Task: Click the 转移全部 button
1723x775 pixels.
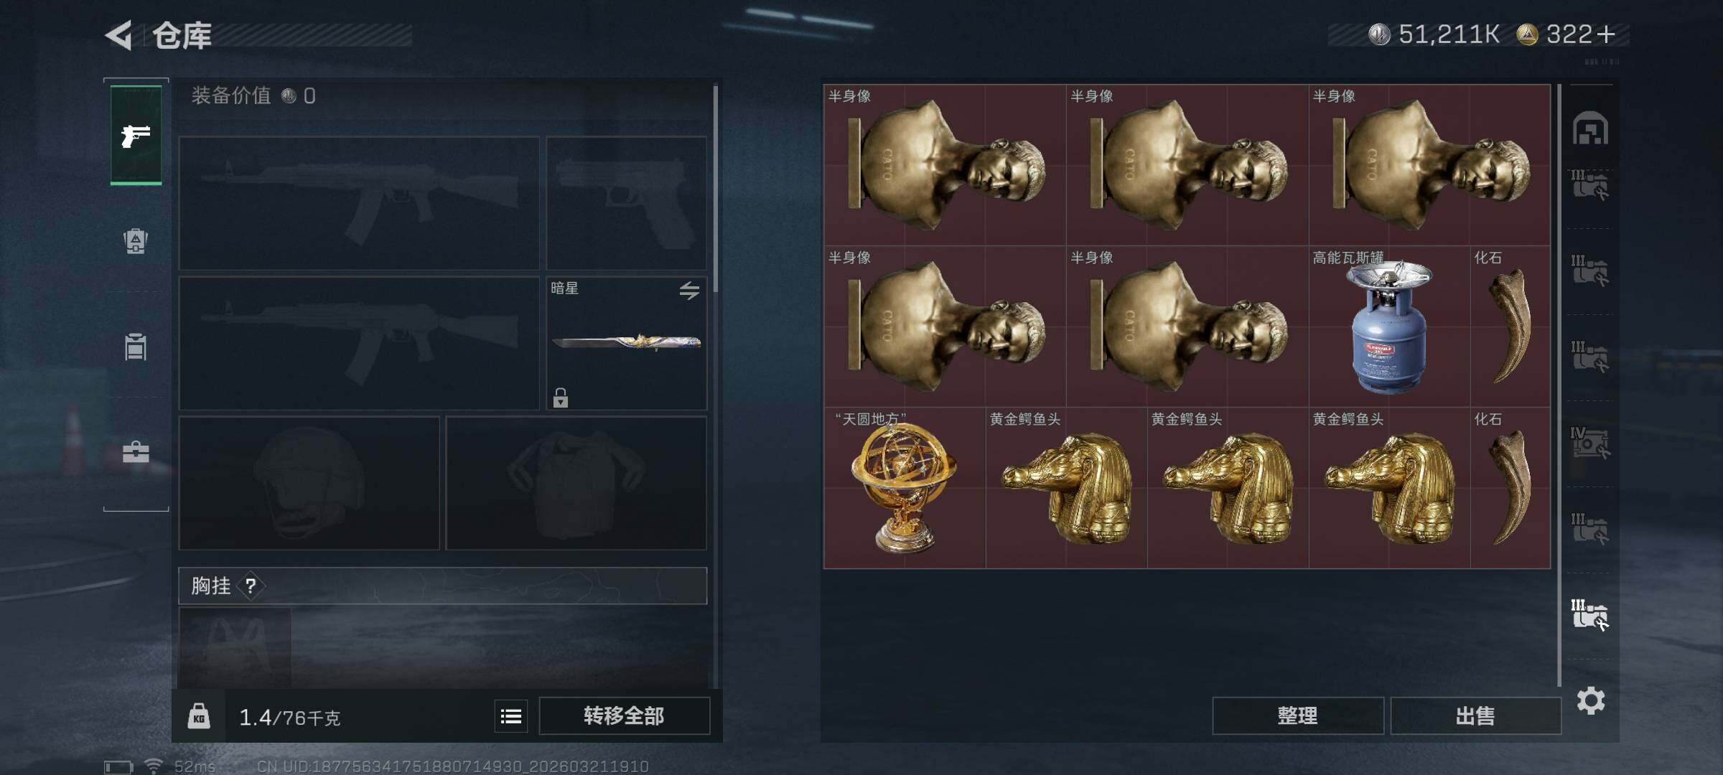Action: click(624, 715)
